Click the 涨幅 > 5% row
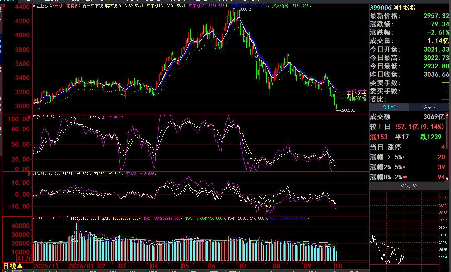The image size is (451, 272). point(407,157)
